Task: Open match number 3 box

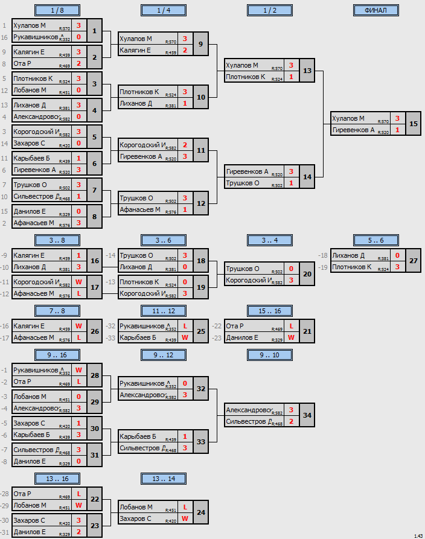Action: (95, 84)
